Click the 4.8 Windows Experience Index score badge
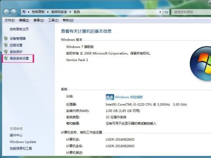The width and height of the screenshot is (211, 158). (110, 97)
